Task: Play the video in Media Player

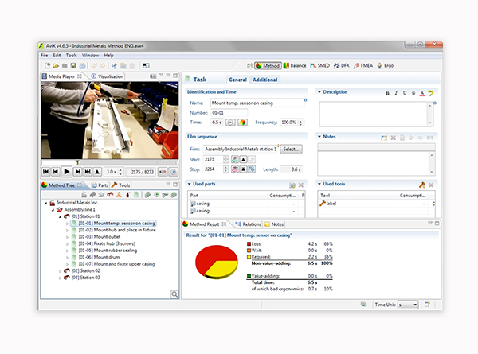Action: [67, 171]
